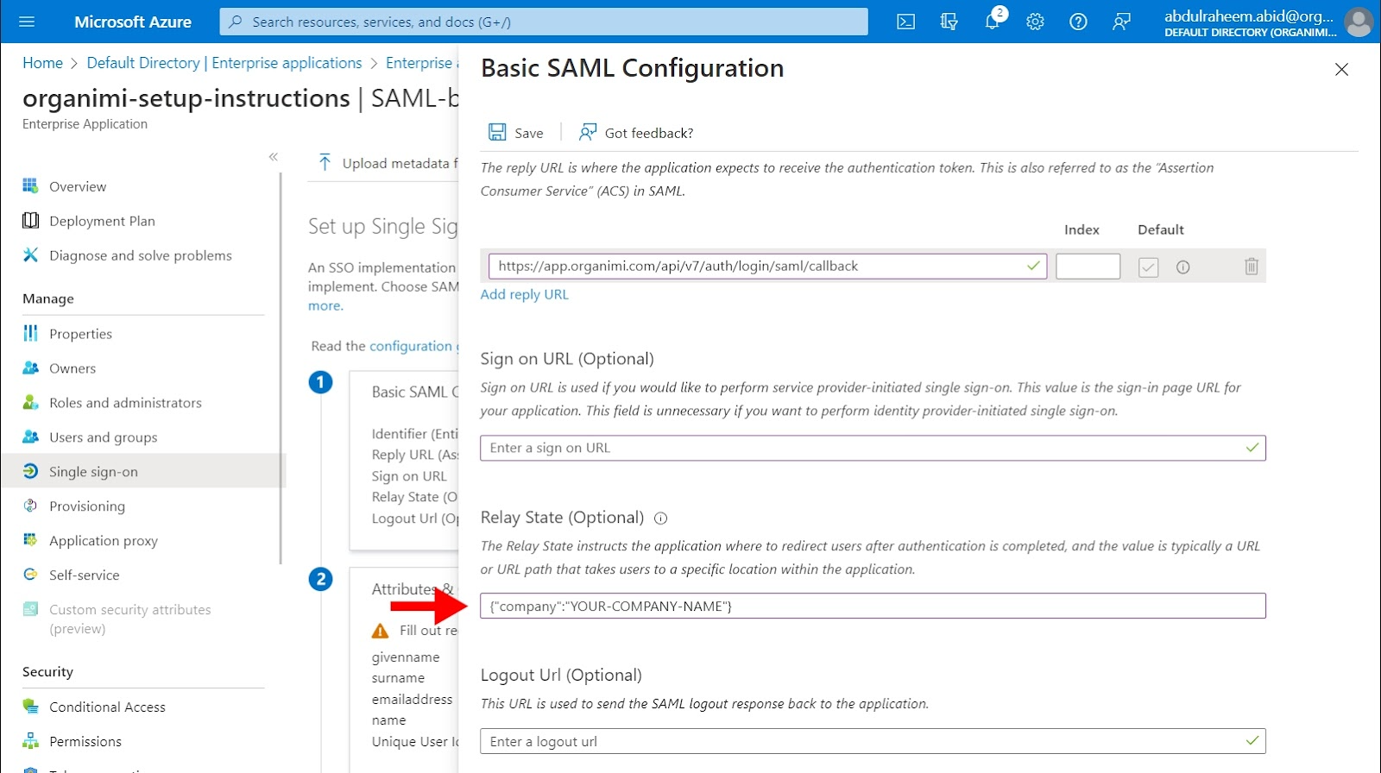Screen dimensions: 1381x773
Task: Open portal settings gear
Action: tap(1035, 22)
